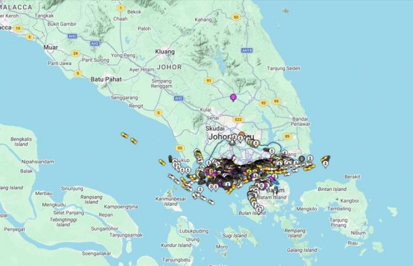Viewport: 413px width, 266px height.
Task: Select the westernmost yellow vessel off Senggarang
Action: (x=124, y=135)
